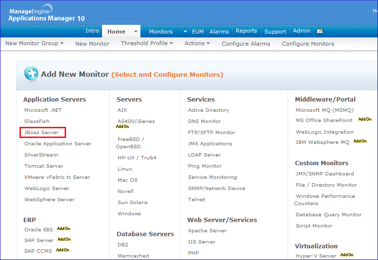This screenshot has height=260, width=378.
Task: Select GlassFish monitor type
Action: 37,121
